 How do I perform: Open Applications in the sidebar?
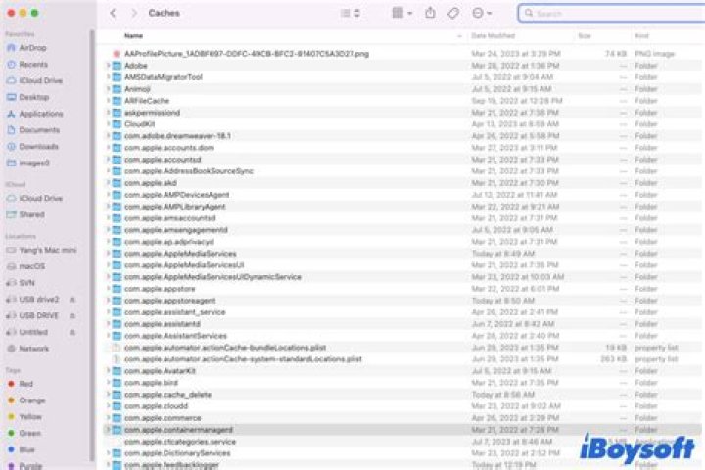pos(40,114)
